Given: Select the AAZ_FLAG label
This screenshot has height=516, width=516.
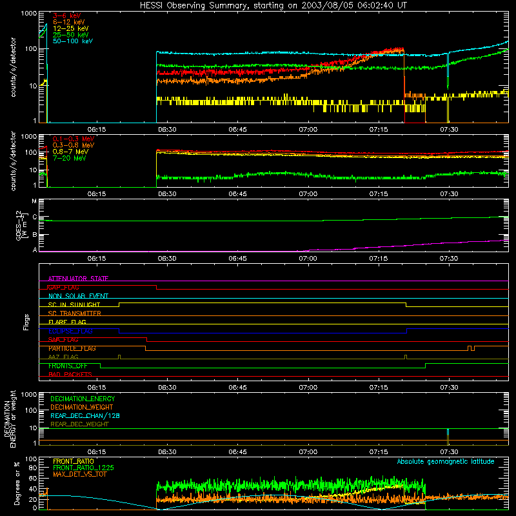Looking at the screenshot, I should pos(63,357).
